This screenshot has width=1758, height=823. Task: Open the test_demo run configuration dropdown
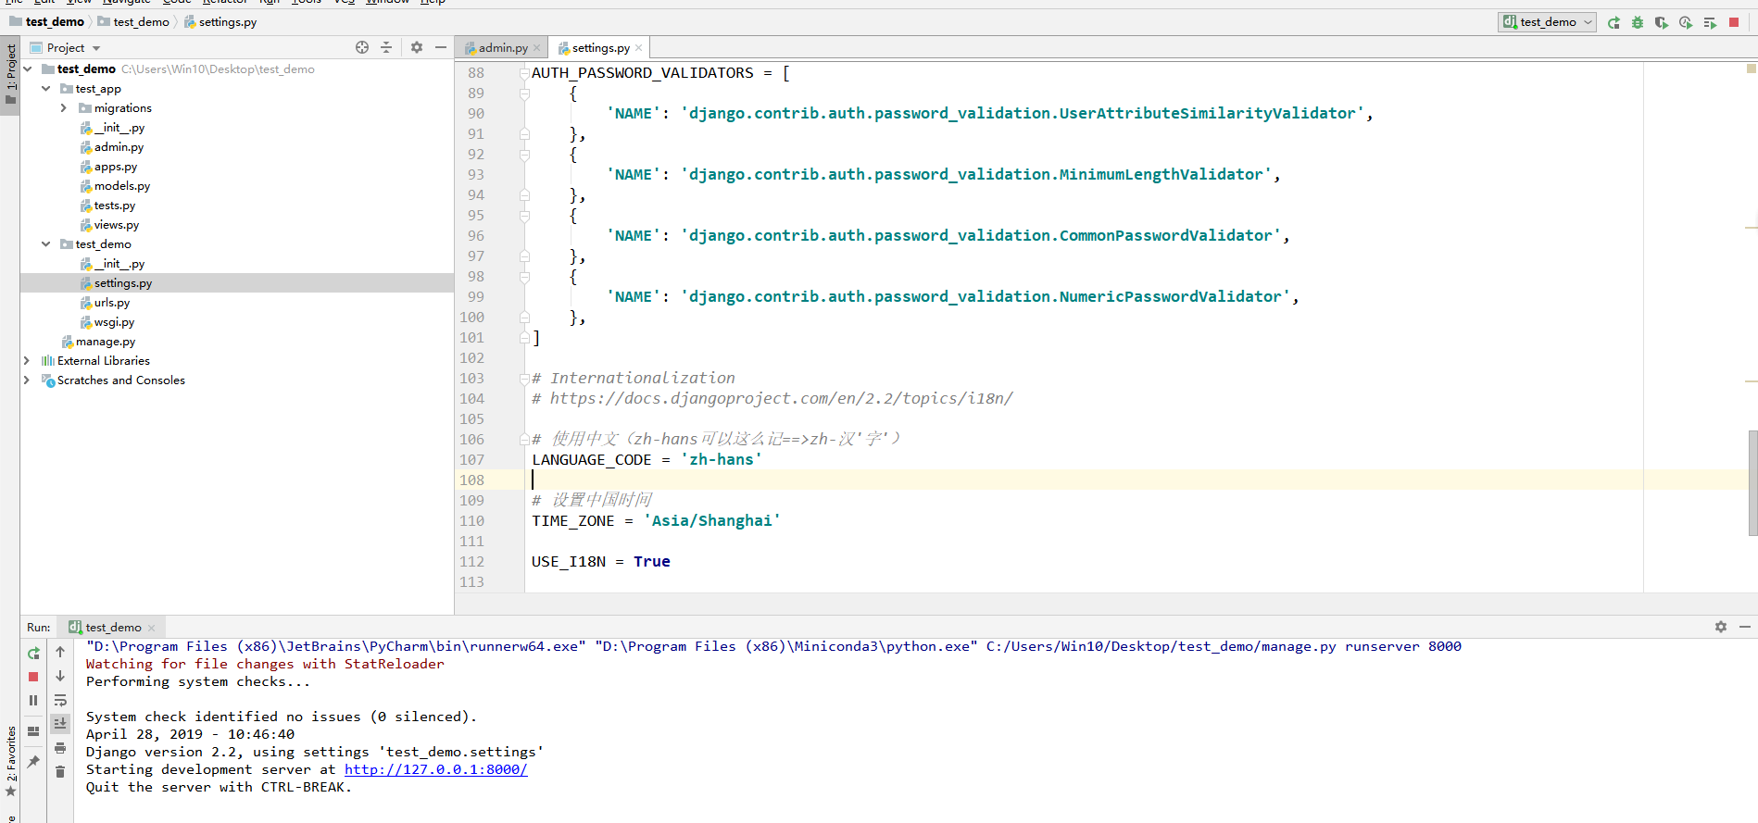1547,22
